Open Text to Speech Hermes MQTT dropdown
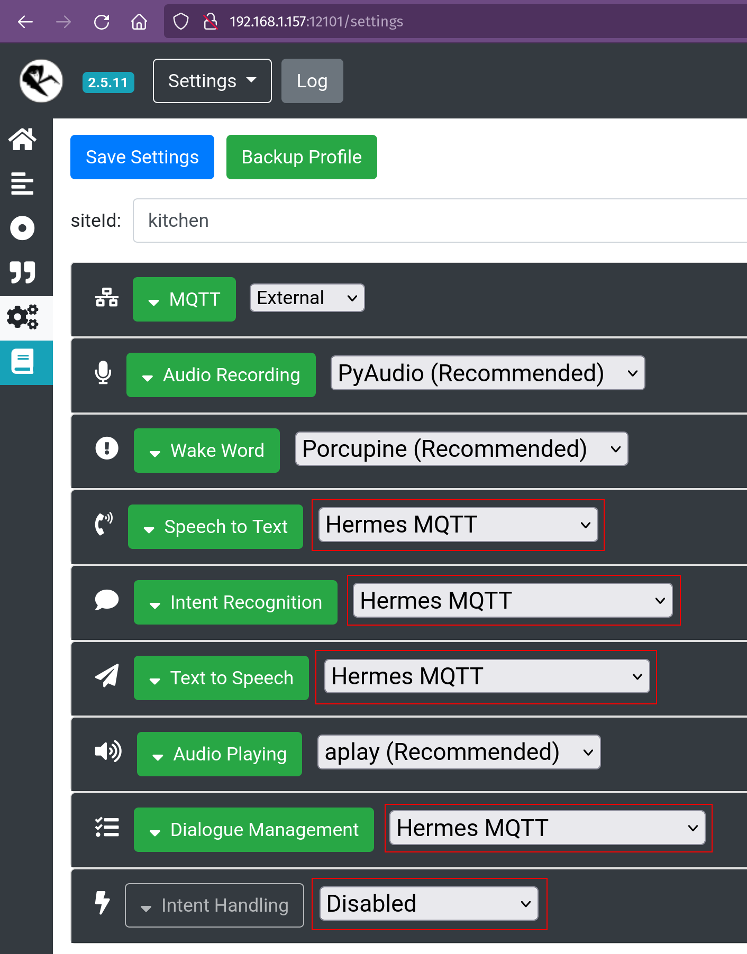Image resolution: width=747 pixels, height=954 pixels. pyautogui.click(x=487, y=676)
